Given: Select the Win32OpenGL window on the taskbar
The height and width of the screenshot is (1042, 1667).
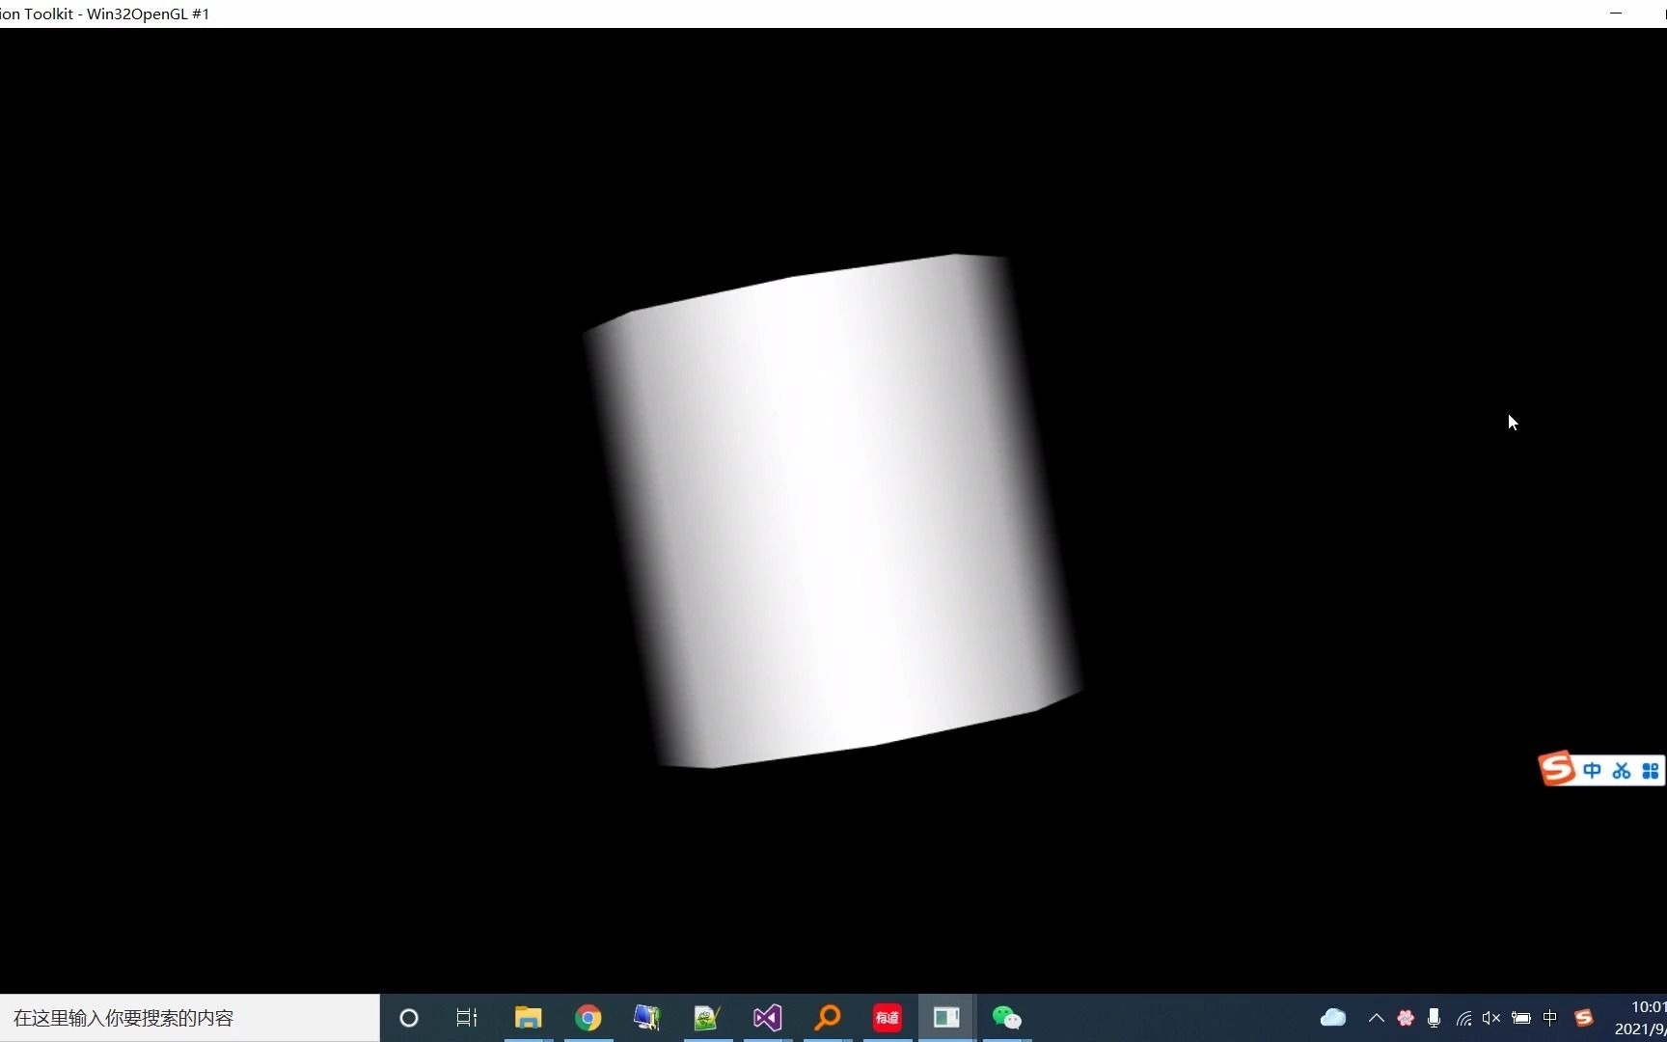Looking at the screenshot, I should (946, 1018).
